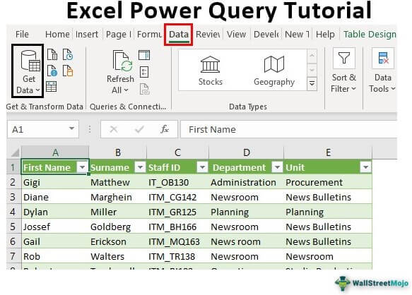Open the Queries & Connections pane icon

coord(144,55)
